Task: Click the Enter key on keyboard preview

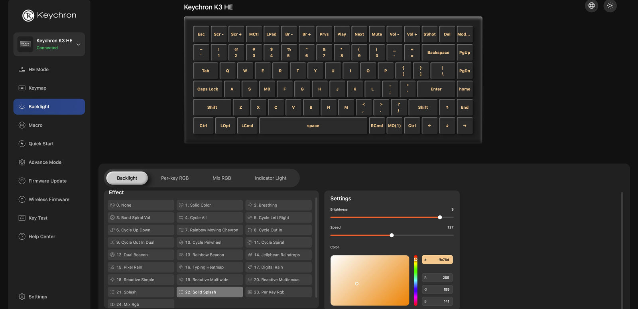Action: tap(436, 89)
